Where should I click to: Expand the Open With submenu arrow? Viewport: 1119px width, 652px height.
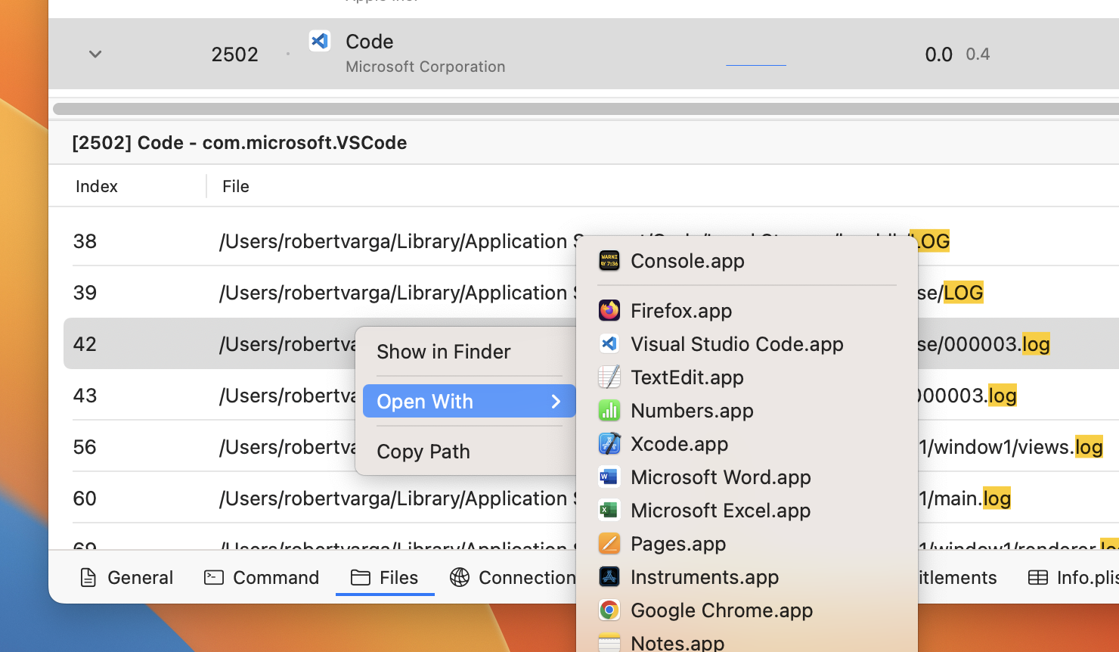pos(556,402)
